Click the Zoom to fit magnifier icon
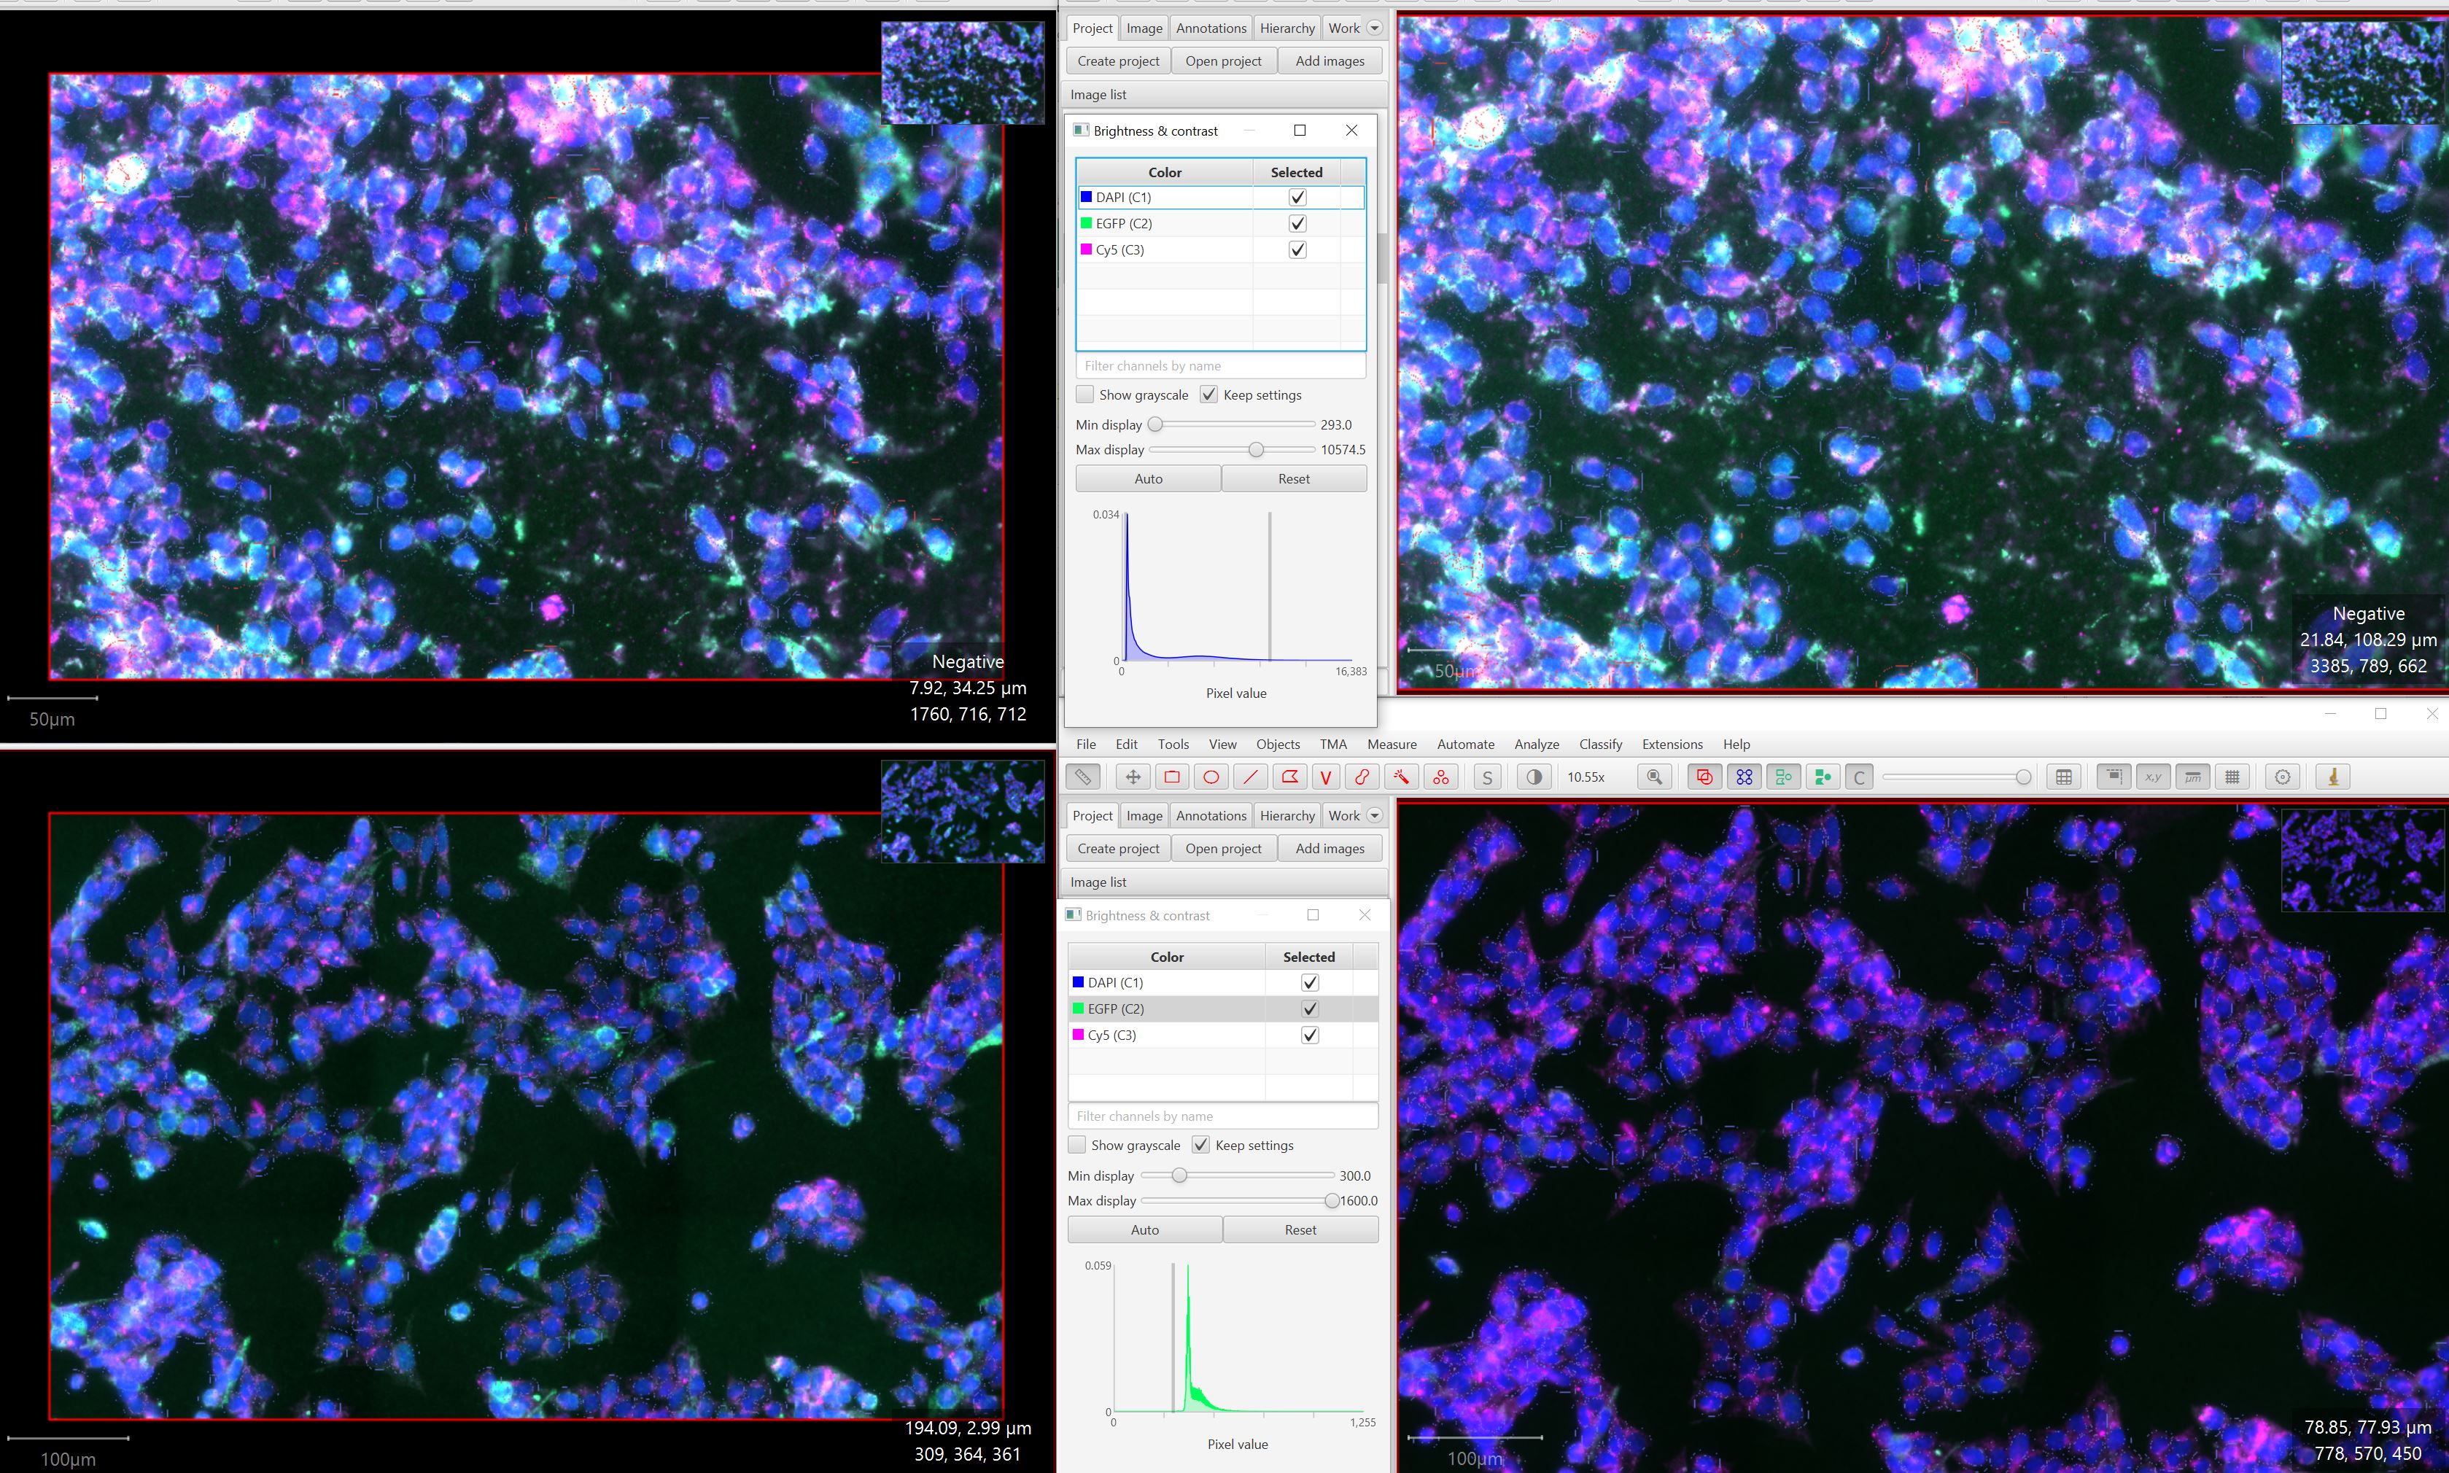 [1654, 777]
